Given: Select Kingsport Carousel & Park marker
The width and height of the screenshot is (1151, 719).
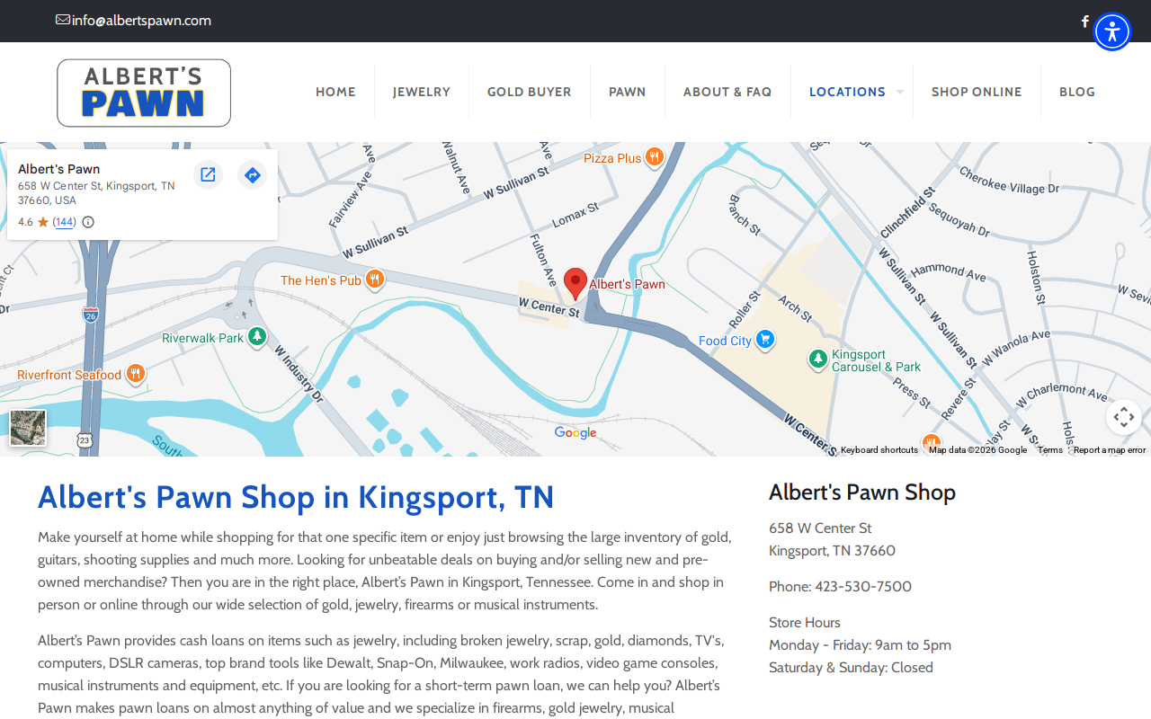Looking at the screenshot, I should pos(817,359).
